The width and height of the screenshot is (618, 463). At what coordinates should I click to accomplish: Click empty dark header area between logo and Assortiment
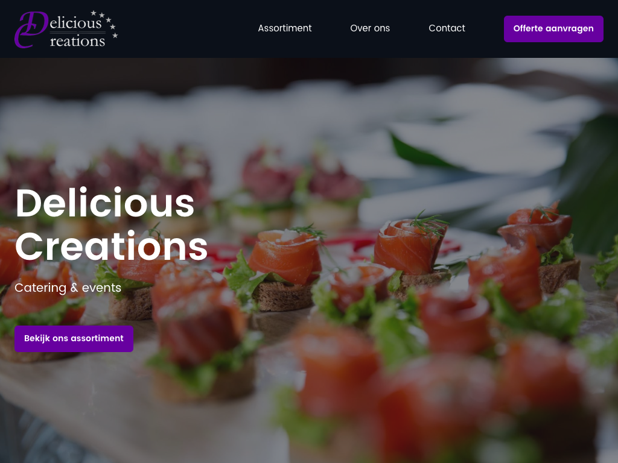(185, 29)
